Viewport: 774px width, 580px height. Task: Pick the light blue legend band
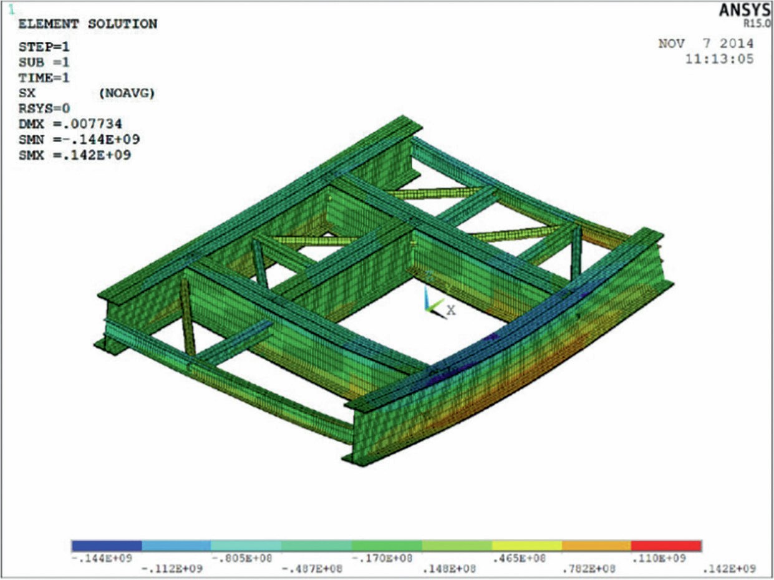(x=177, y=546)
